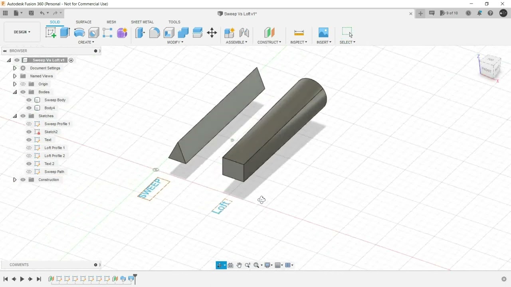
Task: Expand Document Settings node
Action: pyautogui.click(x=15, y=68)
